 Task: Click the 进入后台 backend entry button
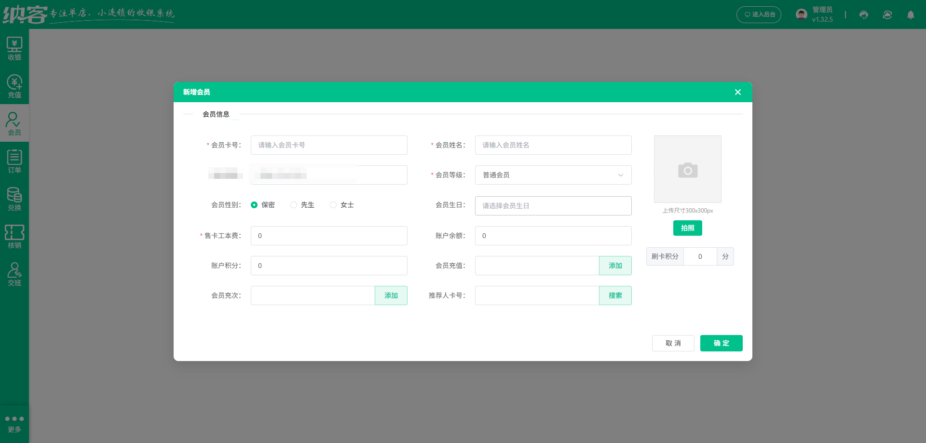[759, 14]
